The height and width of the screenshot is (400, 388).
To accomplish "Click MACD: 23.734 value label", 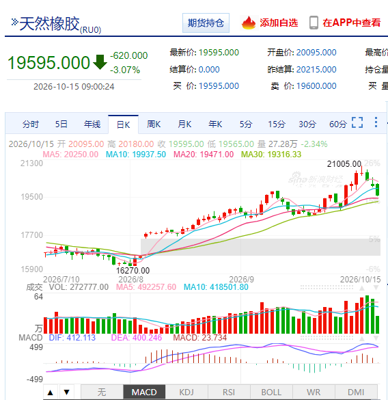I will coord(200,338).
